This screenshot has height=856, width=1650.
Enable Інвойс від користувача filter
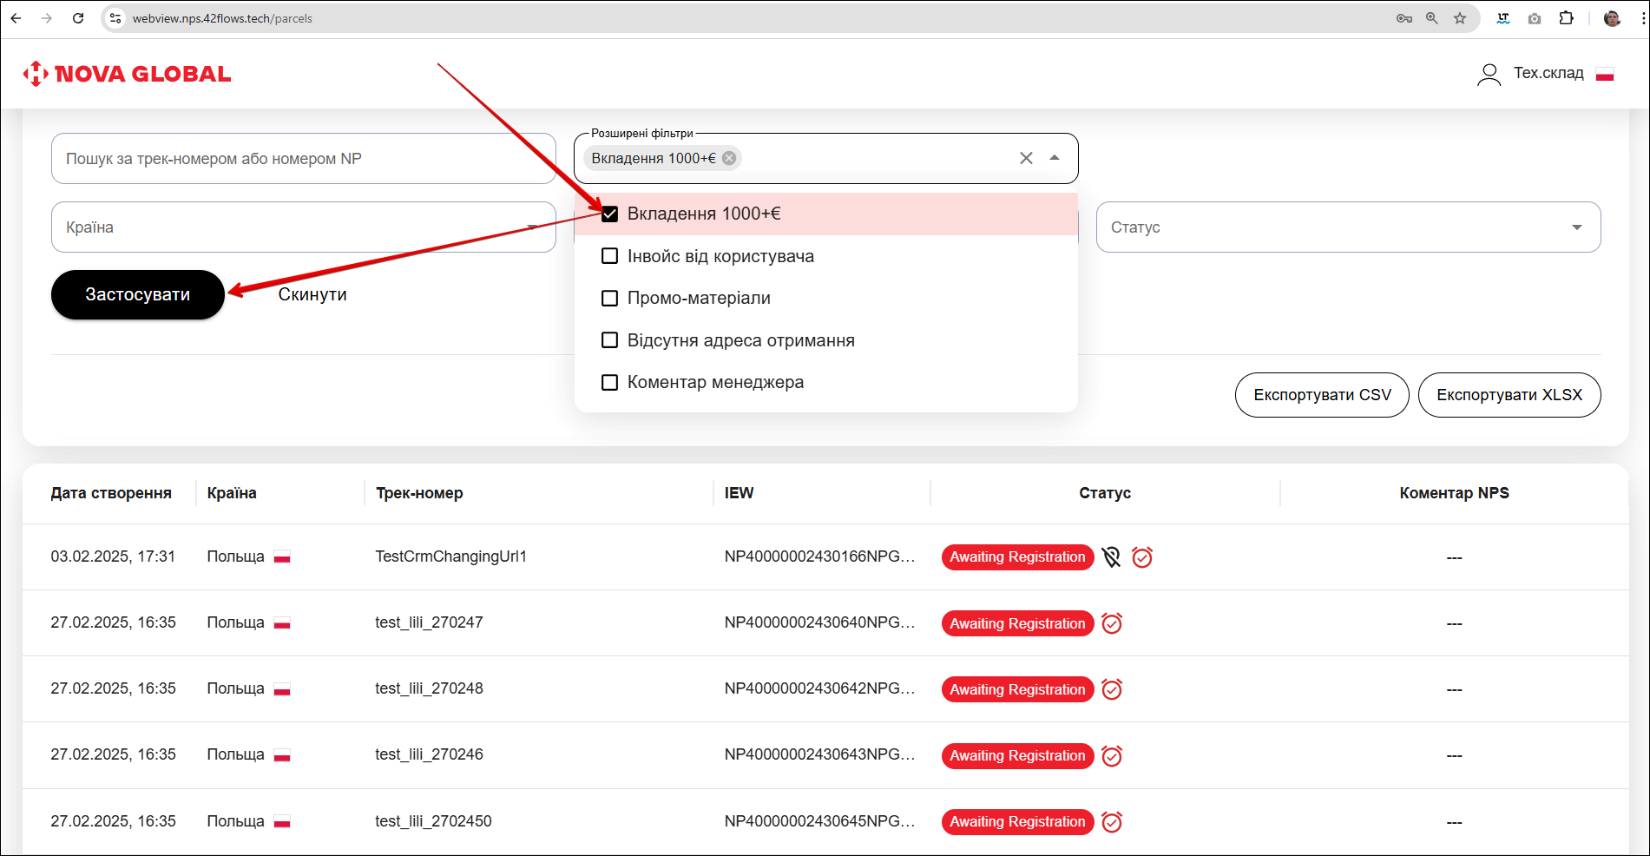pyautogui.click(x=610, y=256)
